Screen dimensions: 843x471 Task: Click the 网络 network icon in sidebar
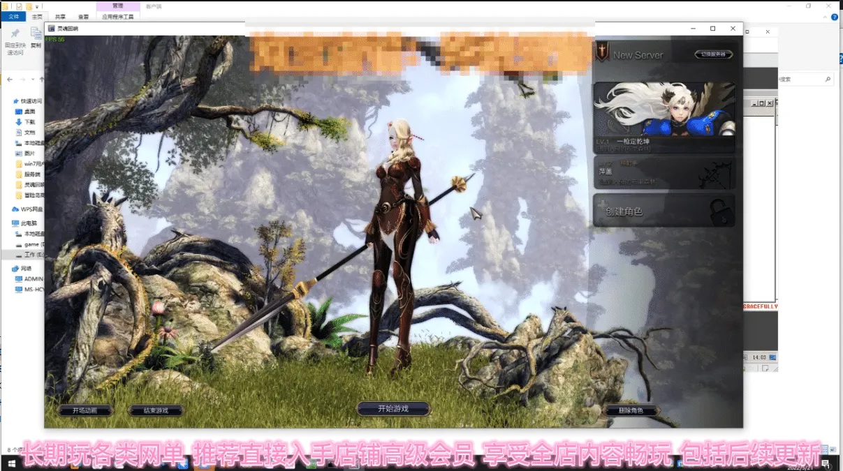[x=15, y=268]
